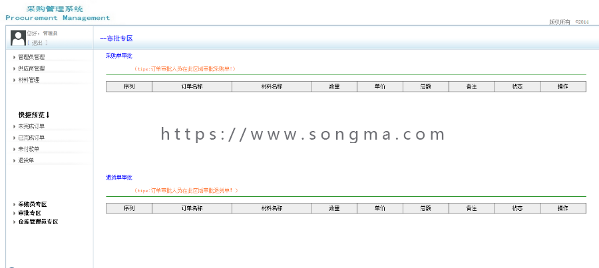Open 未付款单 quick preview link
Viewport: 599px width, 268px height.
tap(29, 149)
